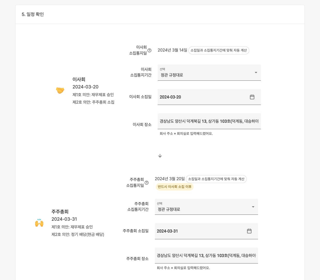320x280 pixels.
Task: Click the 주주총회 소집일 date field
Action: (199, 231)
